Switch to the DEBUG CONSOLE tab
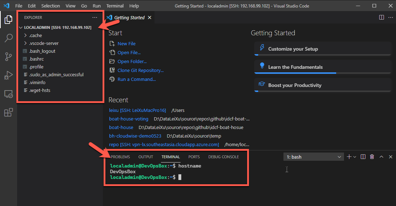The image size is (396, 206). (224, 157)
